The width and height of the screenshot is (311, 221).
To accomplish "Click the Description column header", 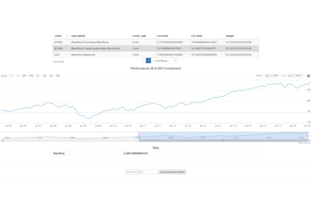I will 101,36.
